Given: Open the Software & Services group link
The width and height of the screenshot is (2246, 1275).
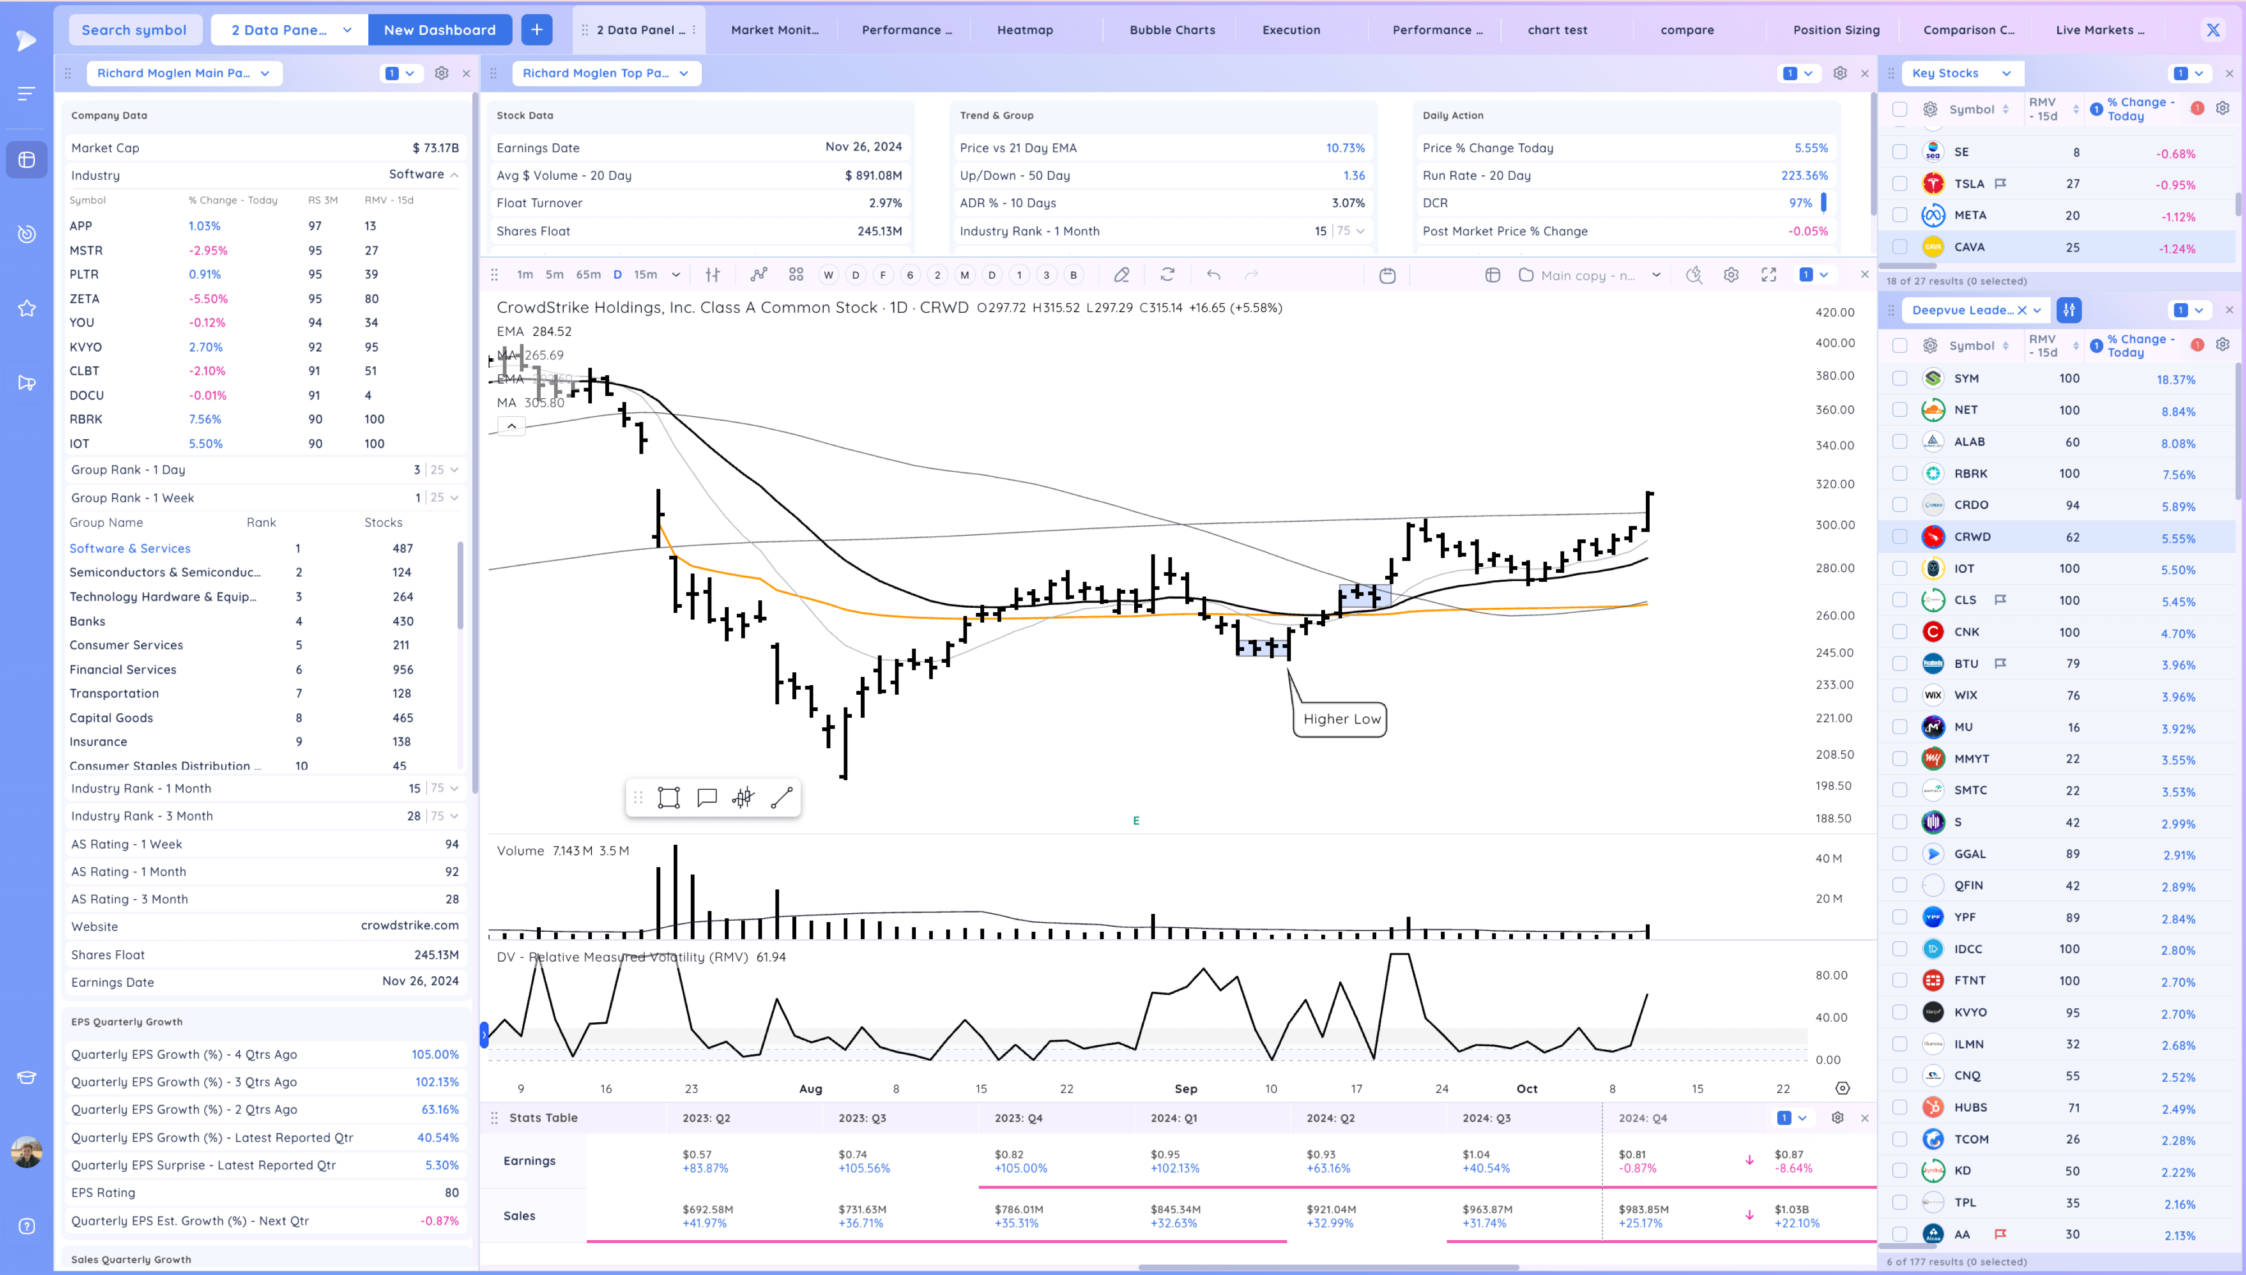Looking at the screenshot, I should pyautogui.click(x=130, y=548).
